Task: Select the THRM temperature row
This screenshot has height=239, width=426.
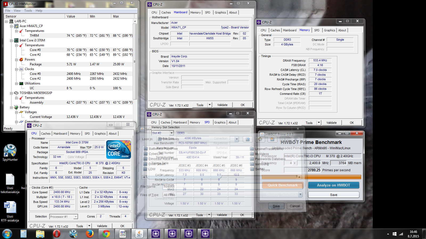Action: click(x=68, y=36)
